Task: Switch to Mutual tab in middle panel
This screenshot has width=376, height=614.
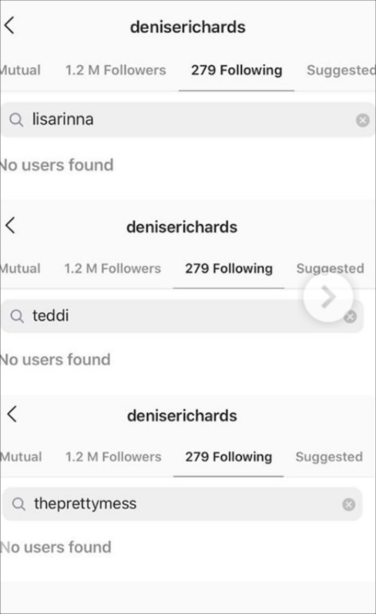Action: coord(20,268)
